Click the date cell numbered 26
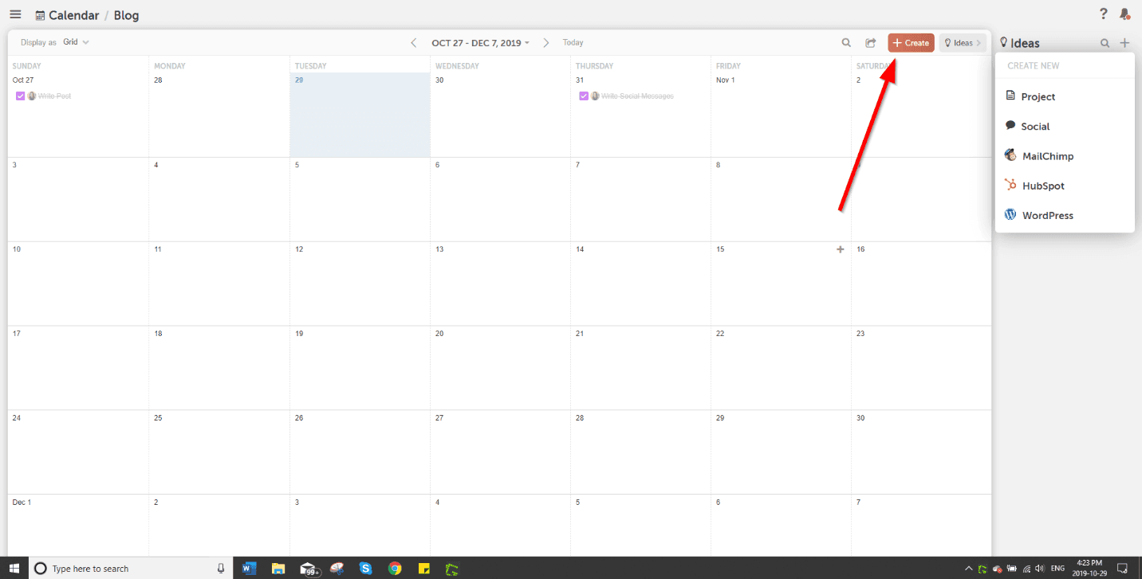This screenshot has height=579, width=1142. tap(360, 452)
